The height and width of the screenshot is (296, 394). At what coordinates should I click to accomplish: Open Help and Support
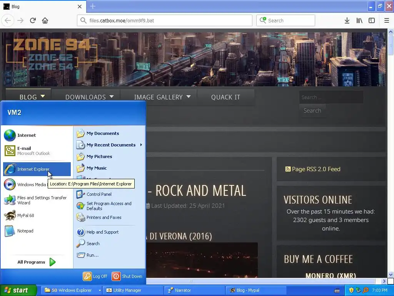point(109,232)
